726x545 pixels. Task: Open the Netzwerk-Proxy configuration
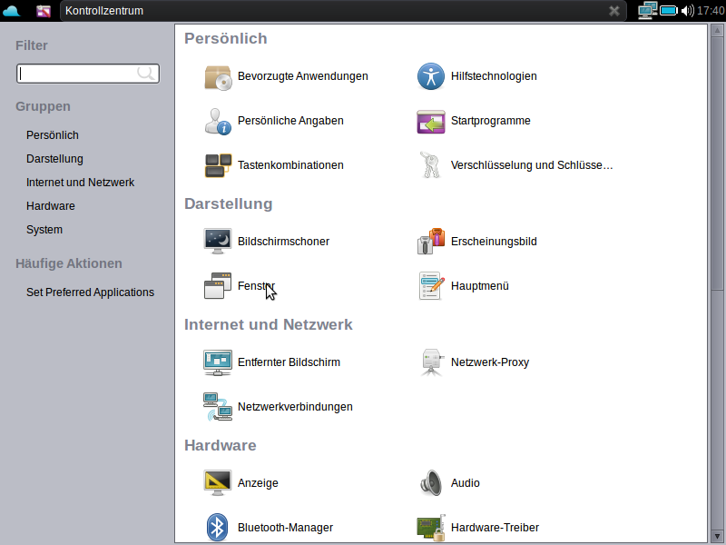pos(489,362)
